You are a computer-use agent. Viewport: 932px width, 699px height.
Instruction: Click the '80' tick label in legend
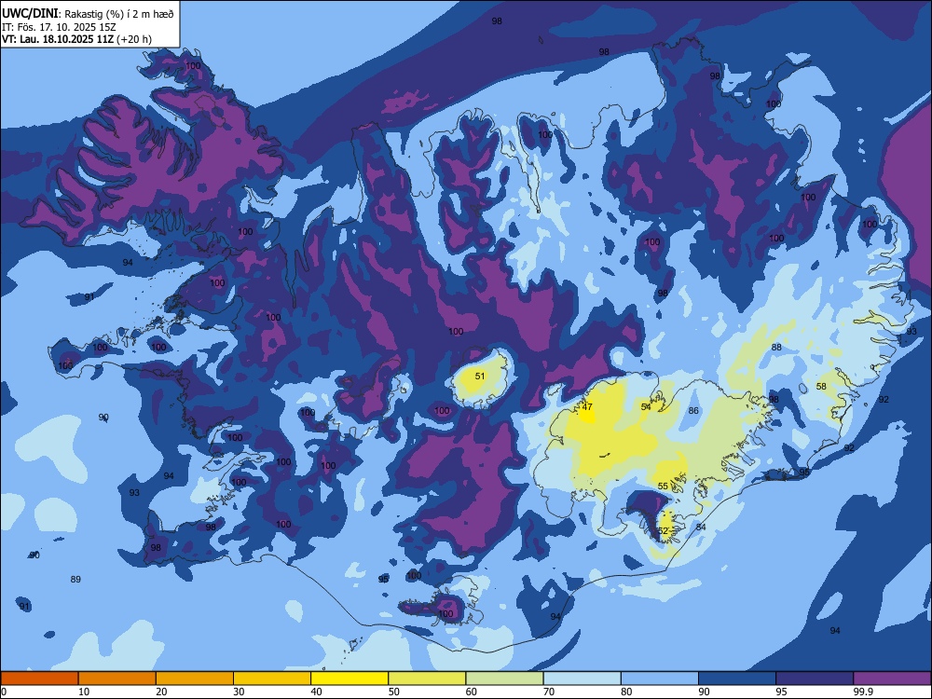point(626,692)
